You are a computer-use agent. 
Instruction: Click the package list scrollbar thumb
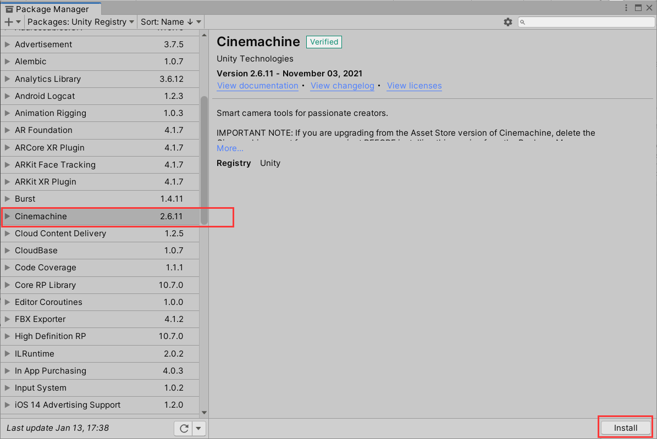click(204, 160)
